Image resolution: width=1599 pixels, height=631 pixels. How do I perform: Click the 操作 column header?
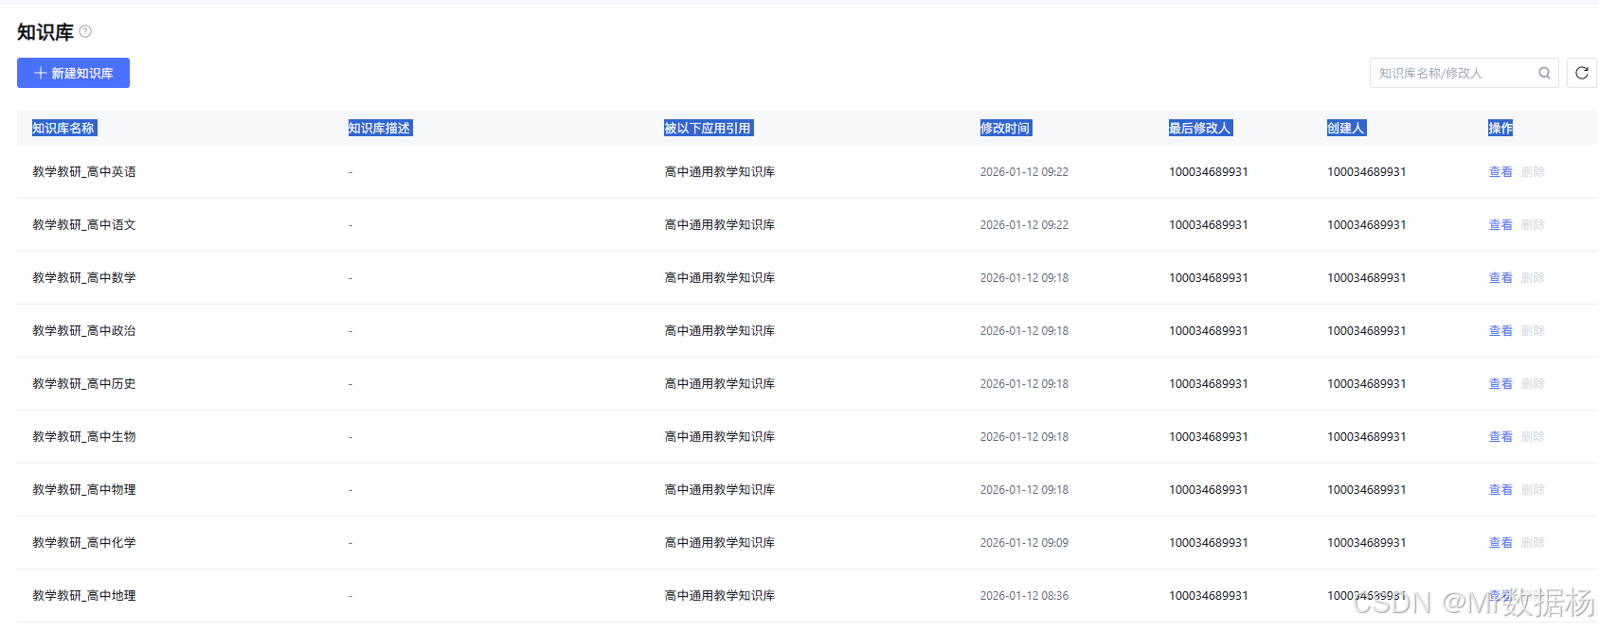tap(1500, 128)
